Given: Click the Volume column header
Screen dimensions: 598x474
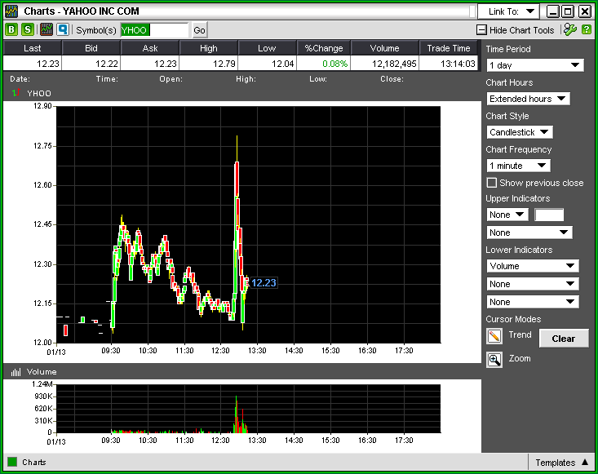Looking at the screenshot, I should (x=385, y=48).
